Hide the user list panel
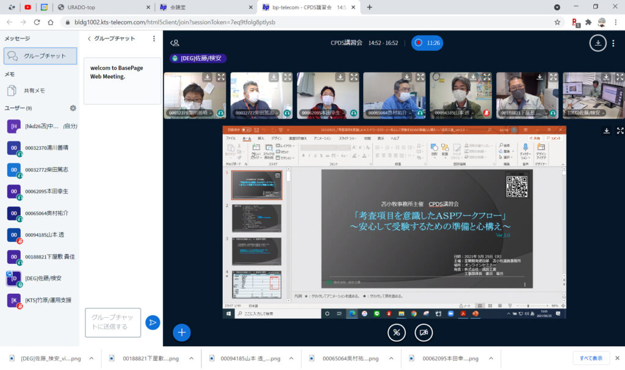Screen dimensions: 625x370 (175, 43)
